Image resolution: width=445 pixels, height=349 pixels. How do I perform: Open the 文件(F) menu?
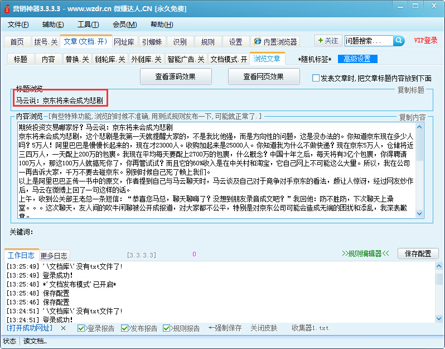(18, 25)
